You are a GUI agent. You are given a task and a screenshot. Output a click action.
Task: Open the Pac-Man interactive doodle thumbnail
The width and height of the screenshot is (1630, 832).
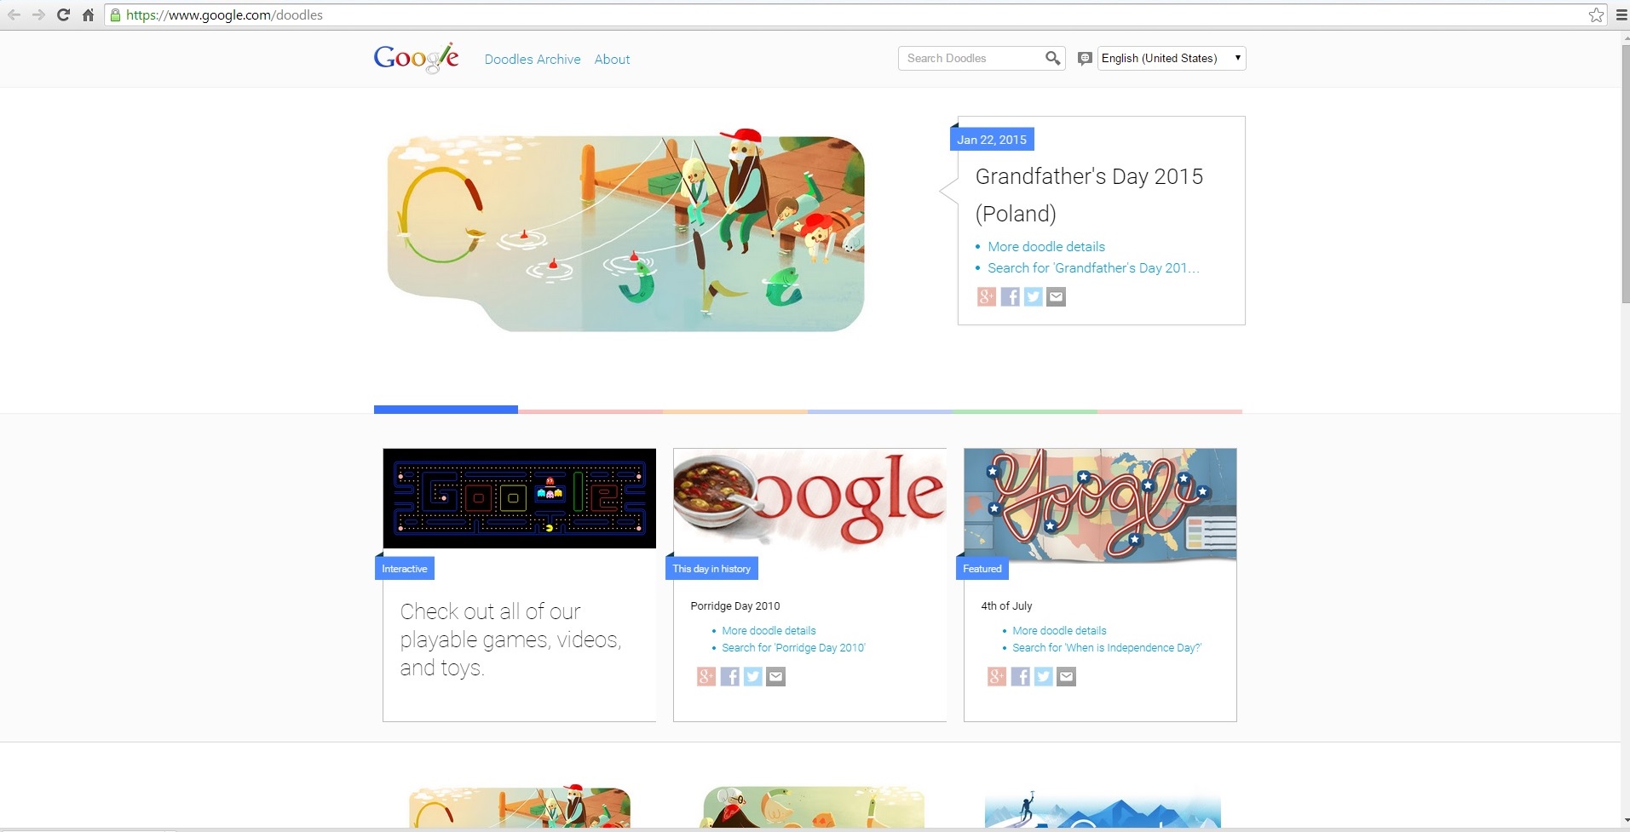pos(519,498)
